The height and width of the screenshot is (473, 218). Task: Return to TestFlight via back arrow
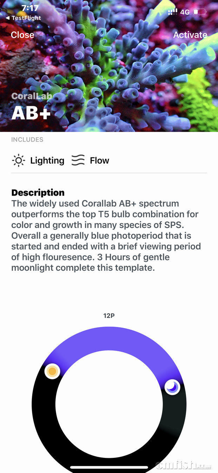(23, 18)
